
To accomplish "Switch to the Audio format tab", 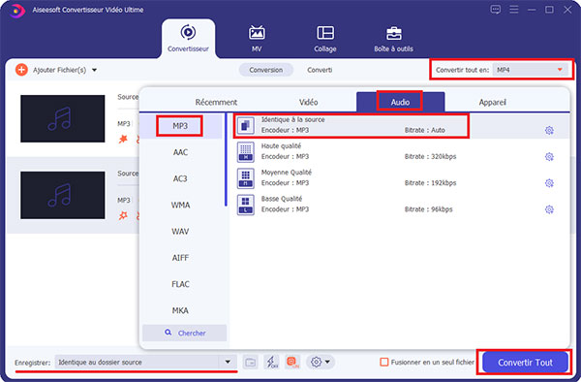I will tap(400, 102).
